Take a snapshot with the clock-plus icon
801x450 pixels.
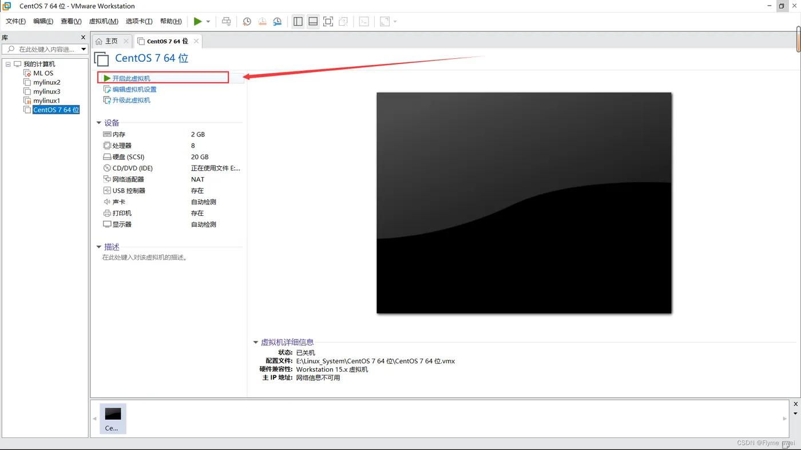tap(247, 21)
